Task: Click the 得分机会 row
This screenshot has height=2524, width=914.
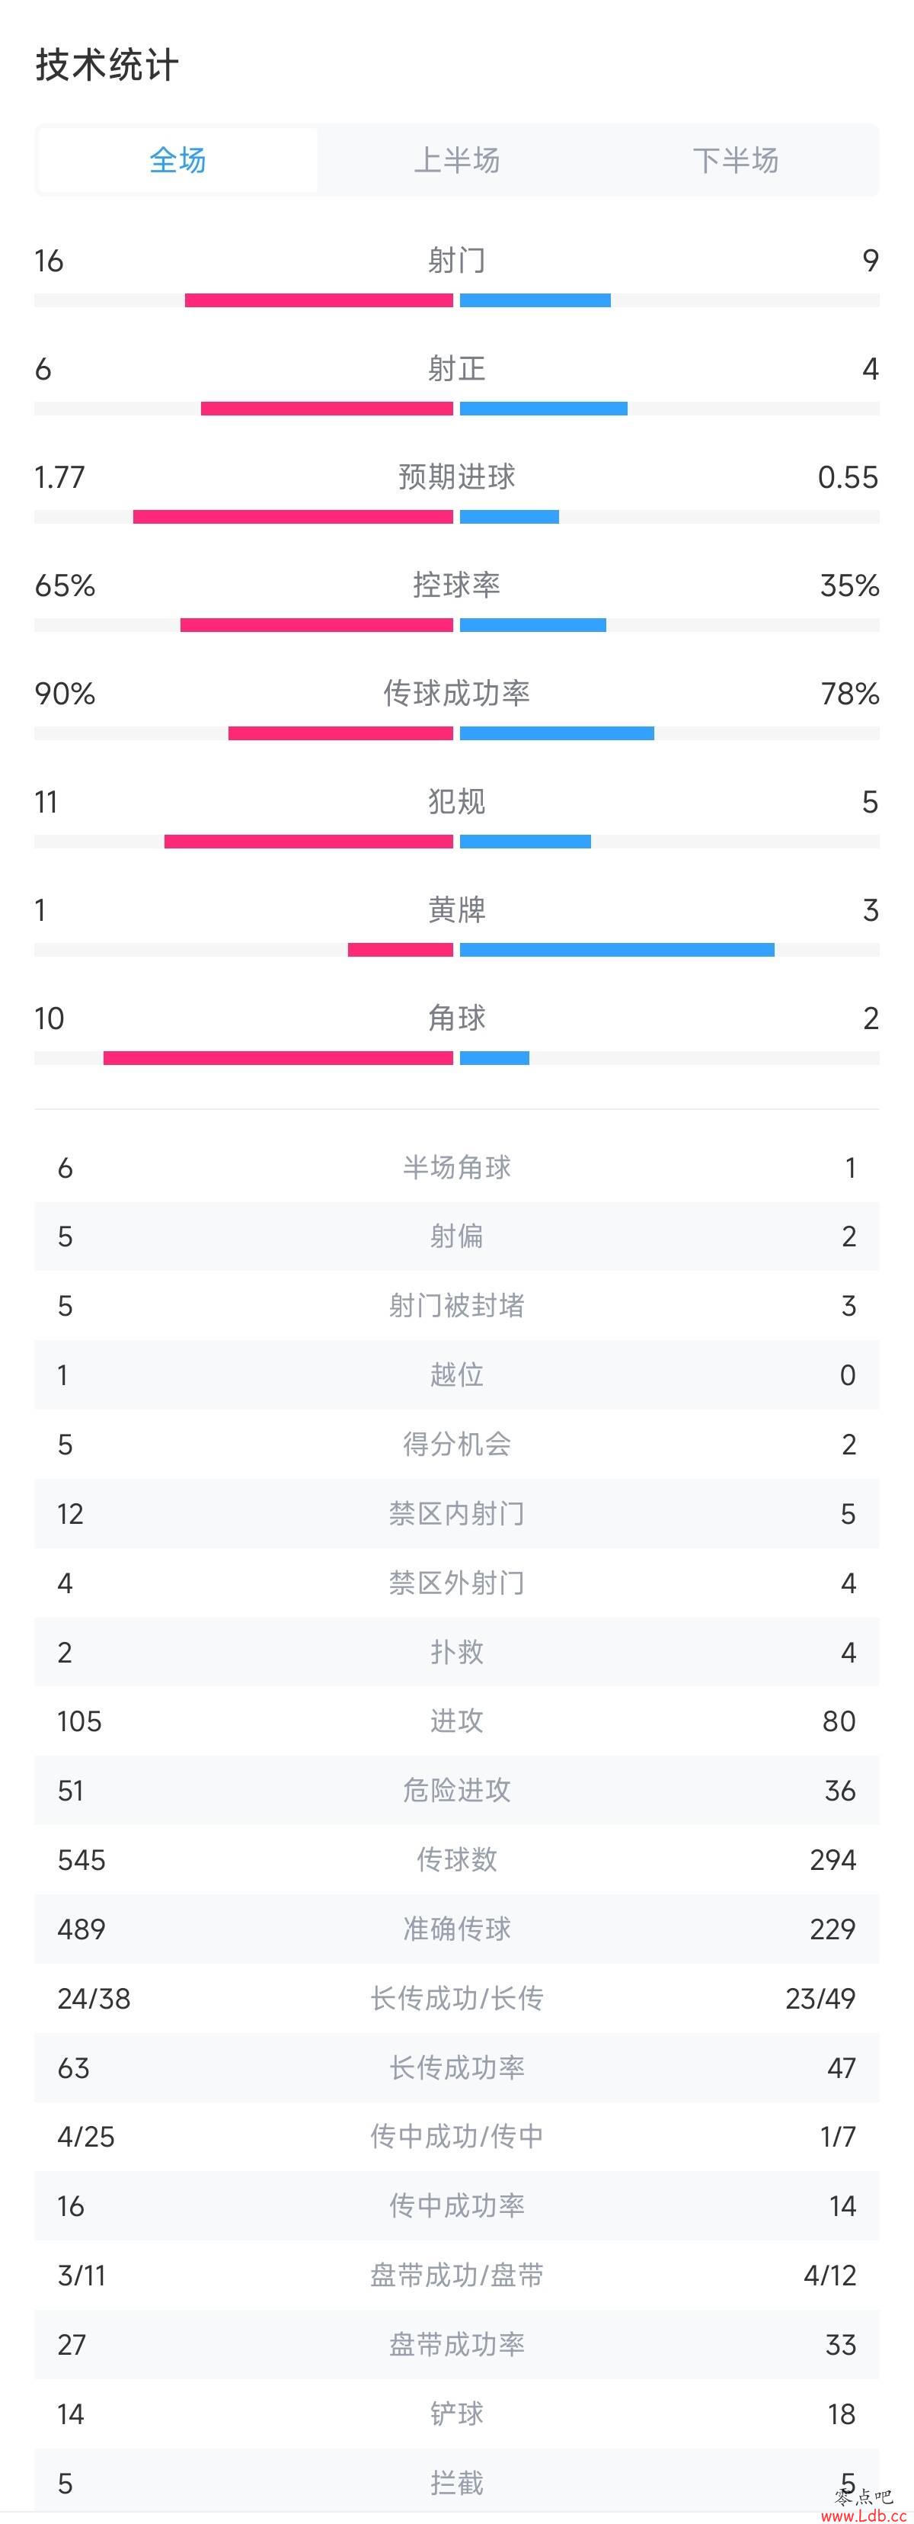Action: click(457, 1445)
